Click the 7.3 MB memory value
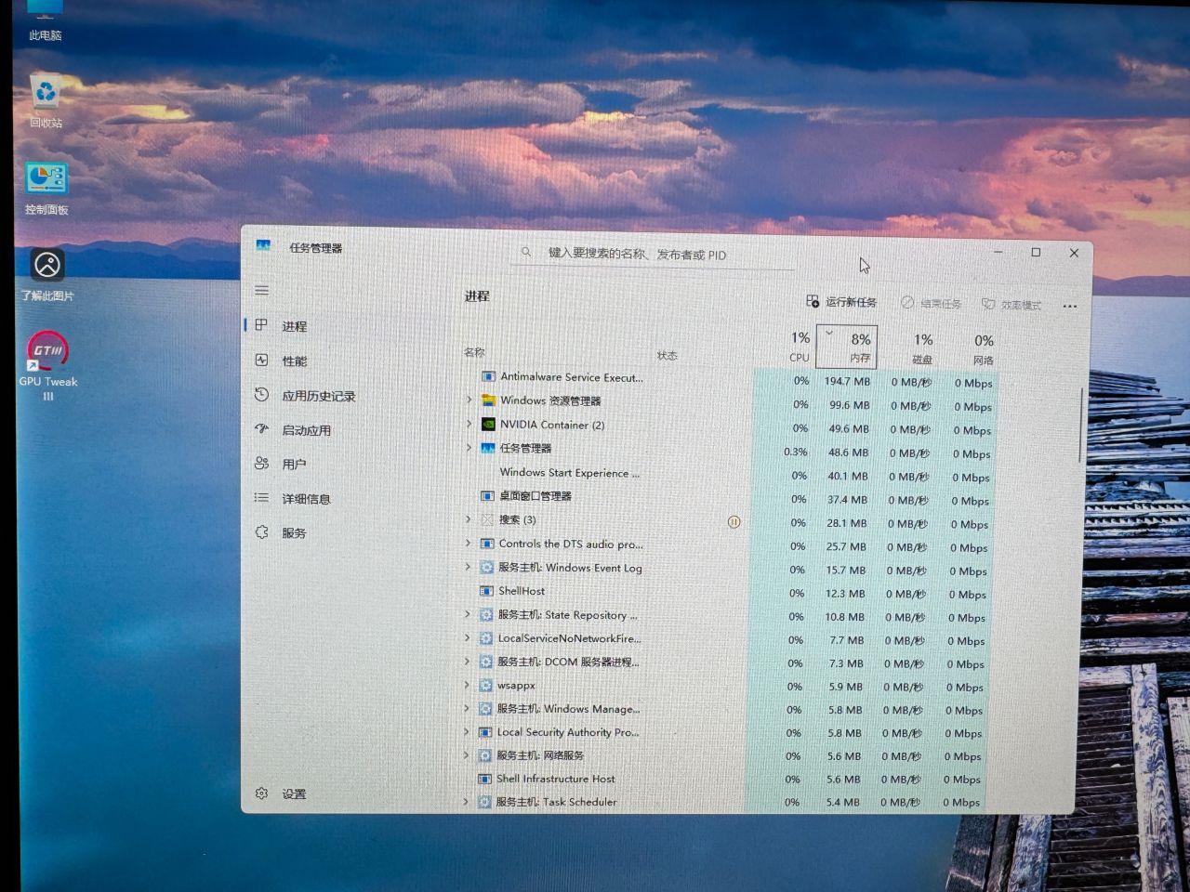This screenshot has width=1190, height=892. (846, 663)
